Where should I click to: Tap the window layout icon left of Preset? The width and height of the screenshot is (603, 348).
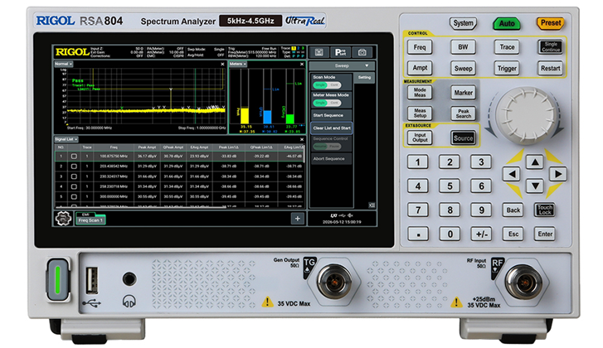tap(319, 52)
